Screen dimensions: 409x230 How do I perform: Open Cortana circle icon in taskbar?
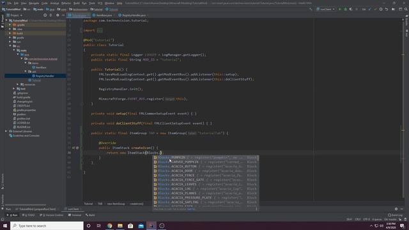coord(88,226)
